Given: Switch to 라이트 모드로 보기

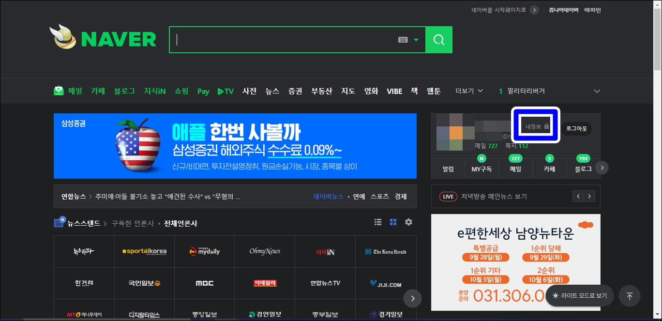Looking at the screenshot, I should [x=580, y=296].
